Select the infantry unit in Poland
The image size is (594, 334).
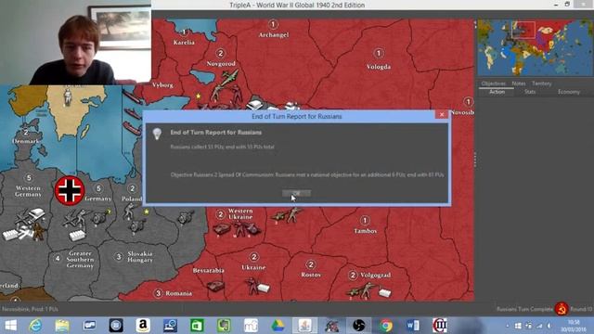(130, 212)
